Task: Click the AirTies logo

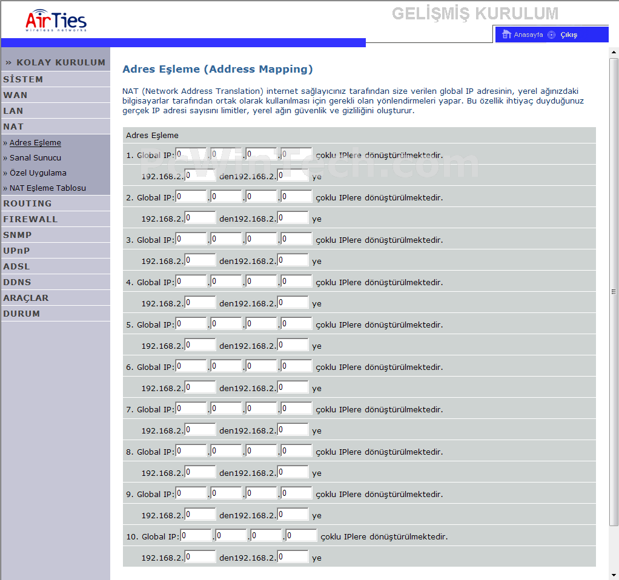Action: point(56,21)
